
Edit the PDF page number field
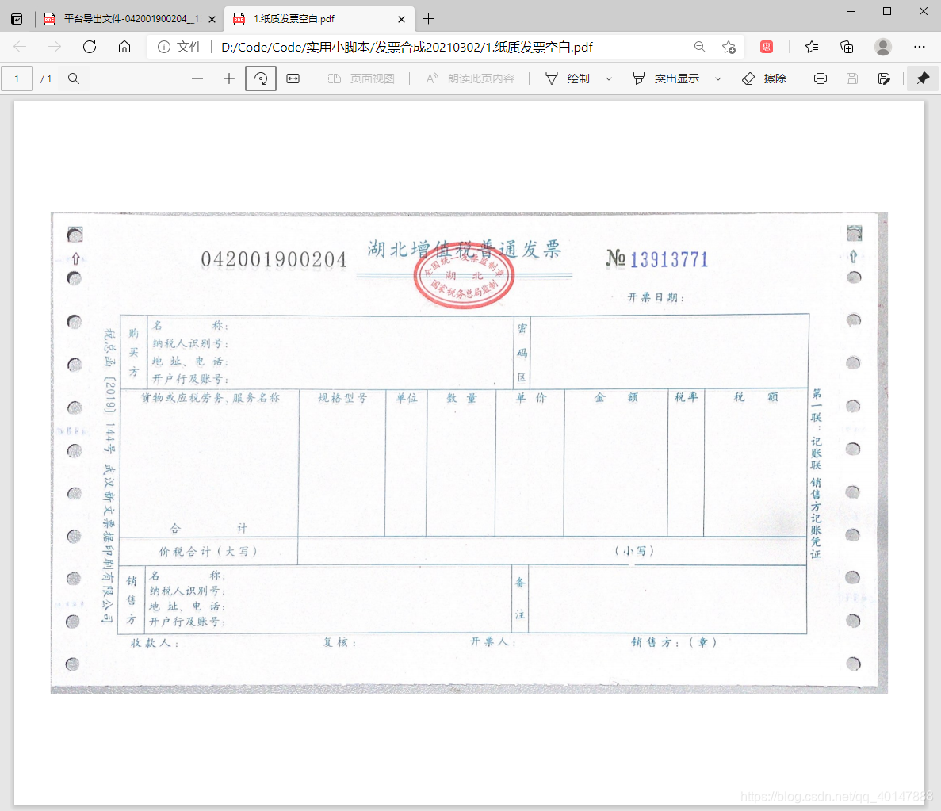17,78
